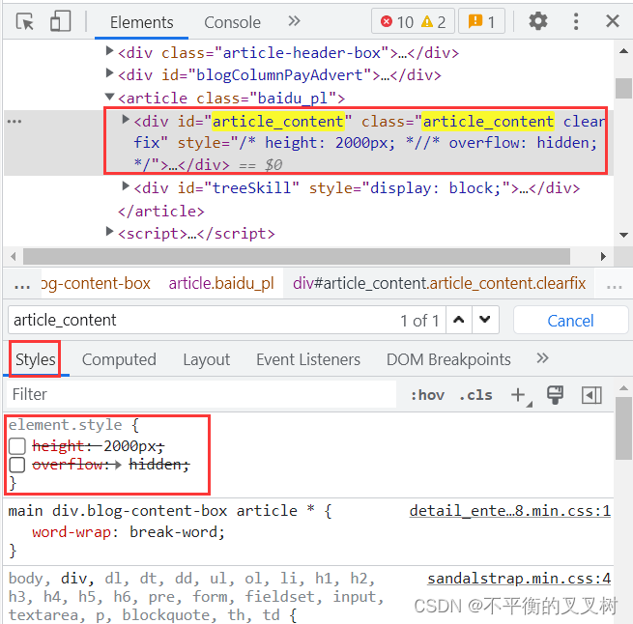
Task: Jump to previous search result
Action: click(459, 320)
